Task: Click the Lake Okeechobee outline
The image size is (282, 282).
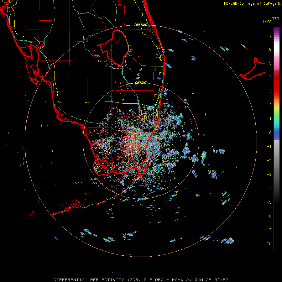Action: click(x=114, y=48)
